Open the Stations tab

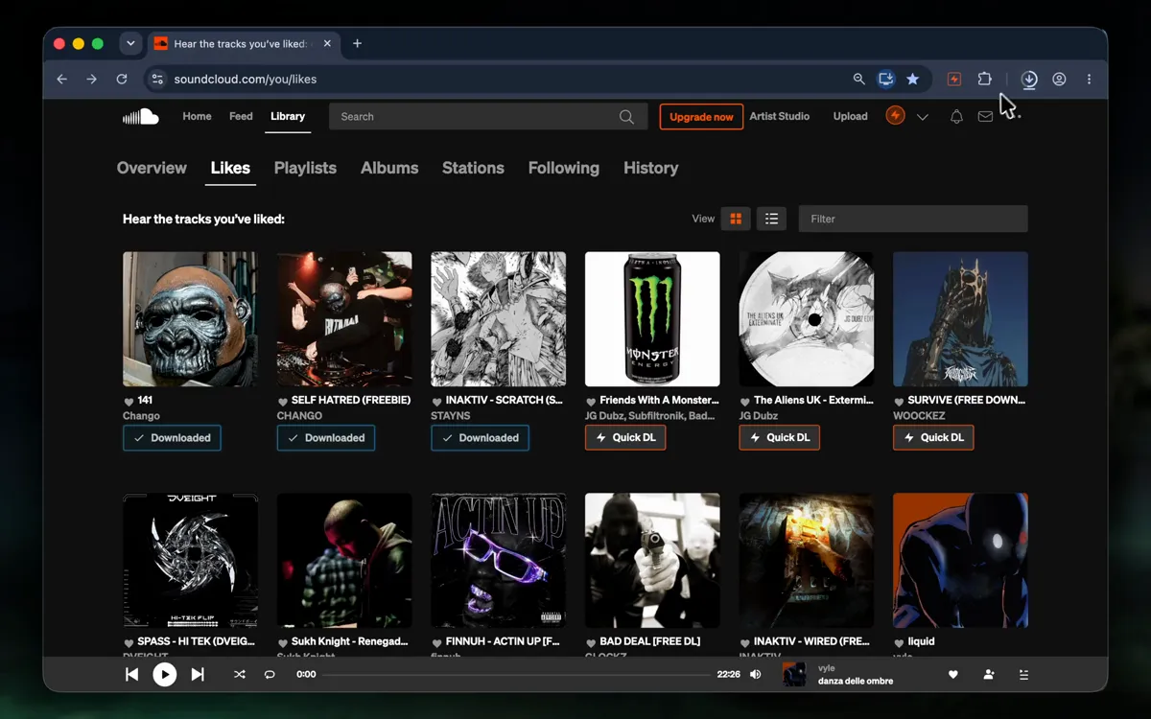click(473, 168)
